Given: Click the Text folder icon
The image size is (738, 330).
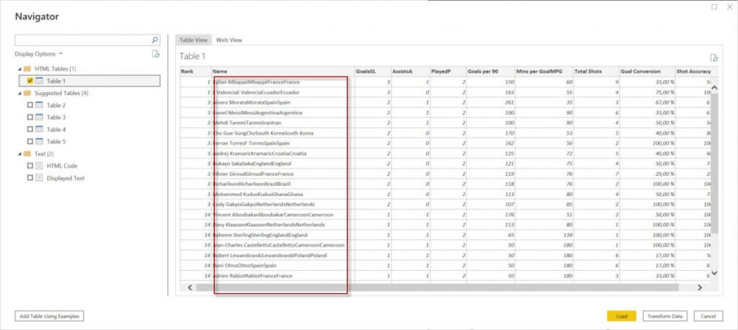Looking at the screenshot, I should click(27, 154).
